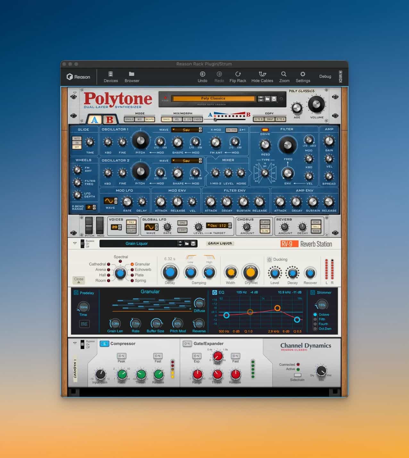Open the Zoom magnifier tool
The width and height of the screenshot is (409, 458).
(284, 77)
